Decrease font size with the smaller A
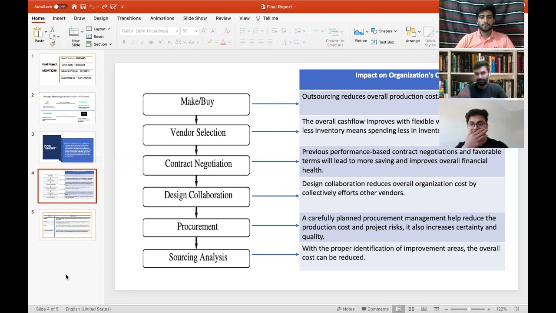 (x=213, y=31)
